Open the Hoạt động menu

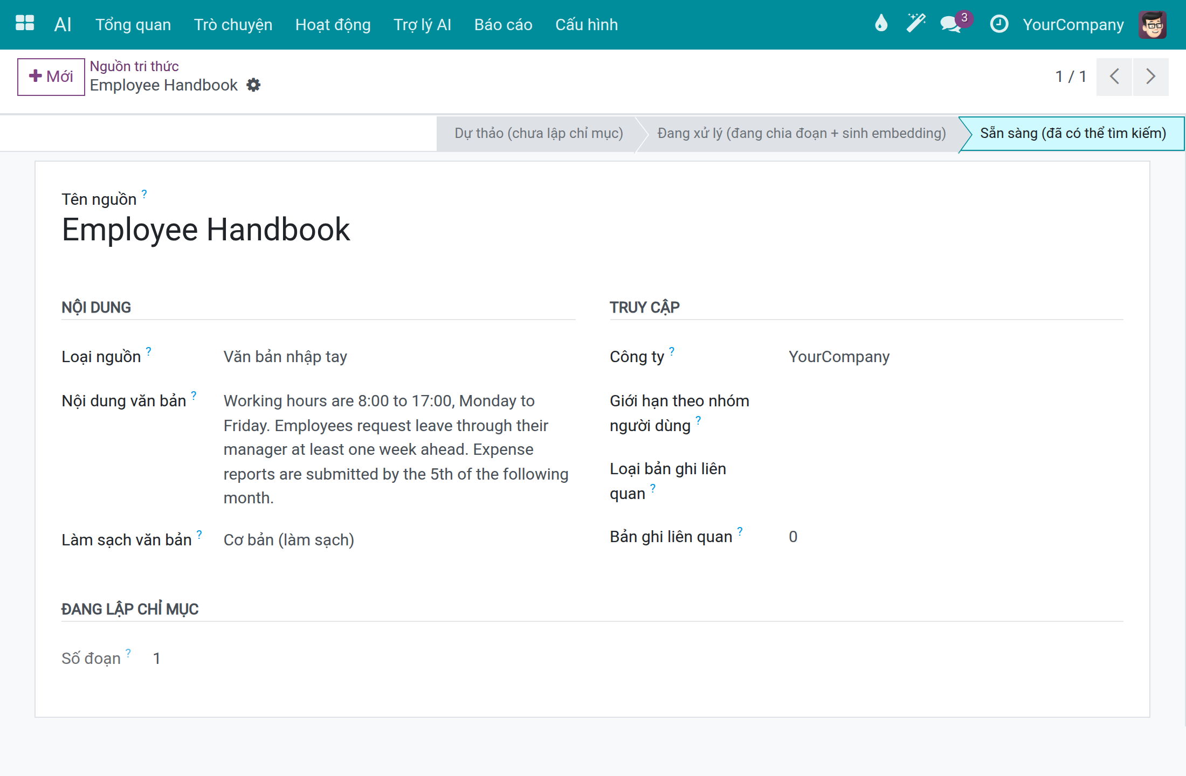tap(333, 25)
